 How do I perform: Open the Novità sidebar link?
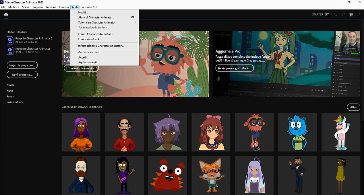10,85
